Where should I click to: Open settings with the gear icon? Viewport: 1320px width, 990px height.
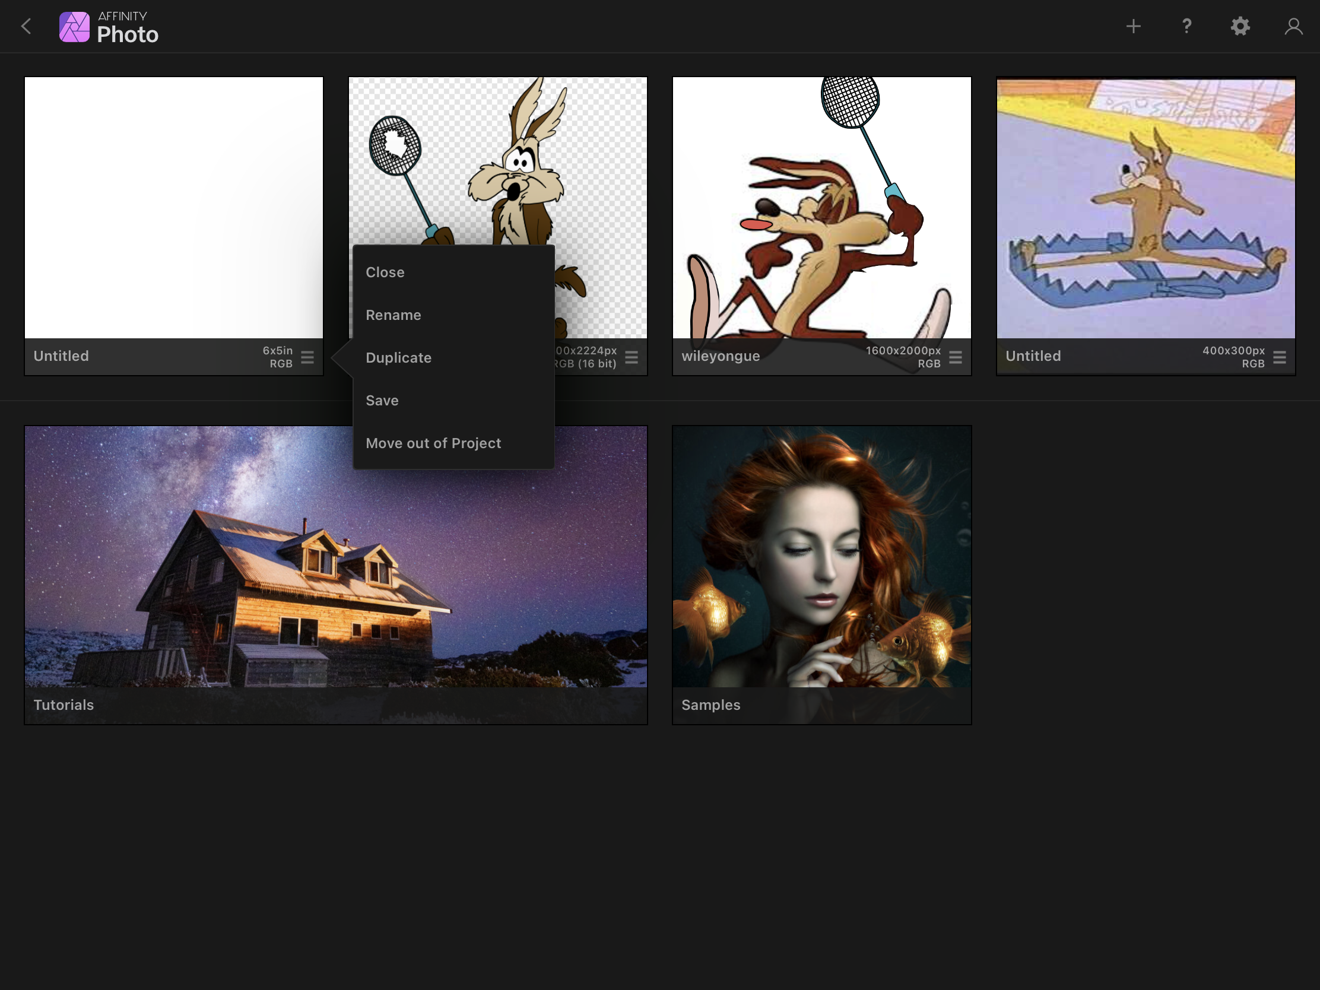click(x=1240, y=26)
